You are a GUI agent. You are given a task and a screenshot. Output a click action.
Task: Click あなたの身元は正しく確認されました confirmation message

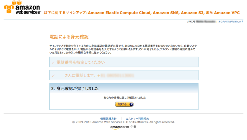[x=124, y=97]
